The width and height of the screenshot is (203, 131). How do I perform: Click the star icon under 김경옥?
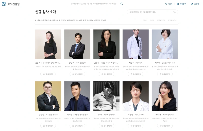coord(44,74)
